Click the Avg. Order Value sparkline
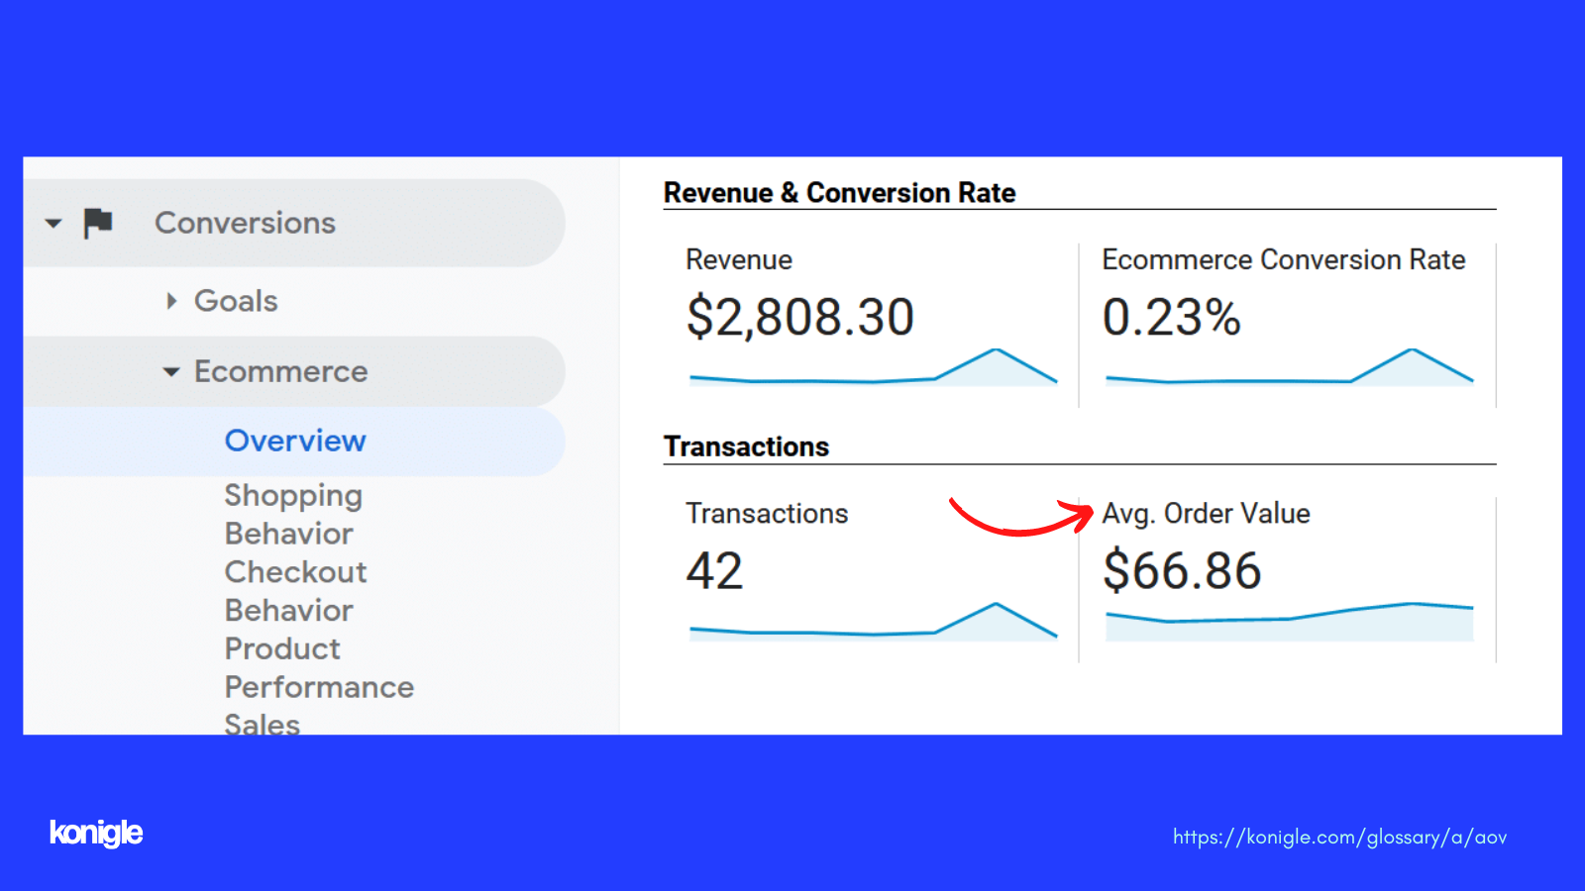The height and width of the screenshot is (891, 1585). click(1289, 622)
